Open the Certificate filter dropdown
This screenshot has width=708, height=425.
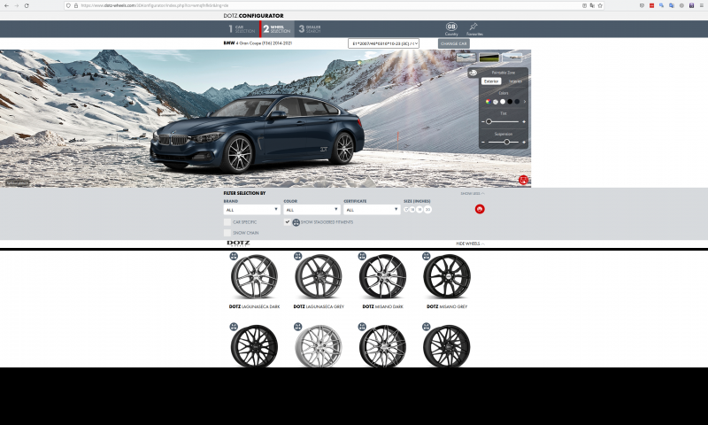372,210
